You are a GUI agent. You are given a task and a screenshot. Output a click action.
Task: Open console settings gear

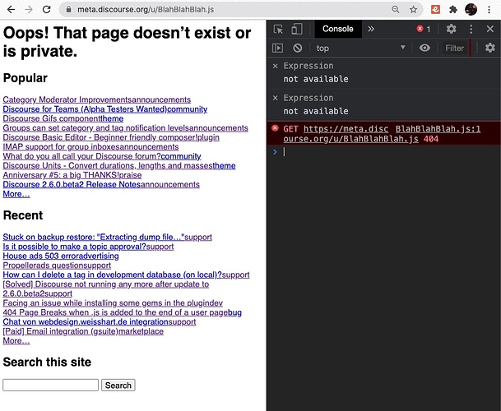click(x=490, y=48)
